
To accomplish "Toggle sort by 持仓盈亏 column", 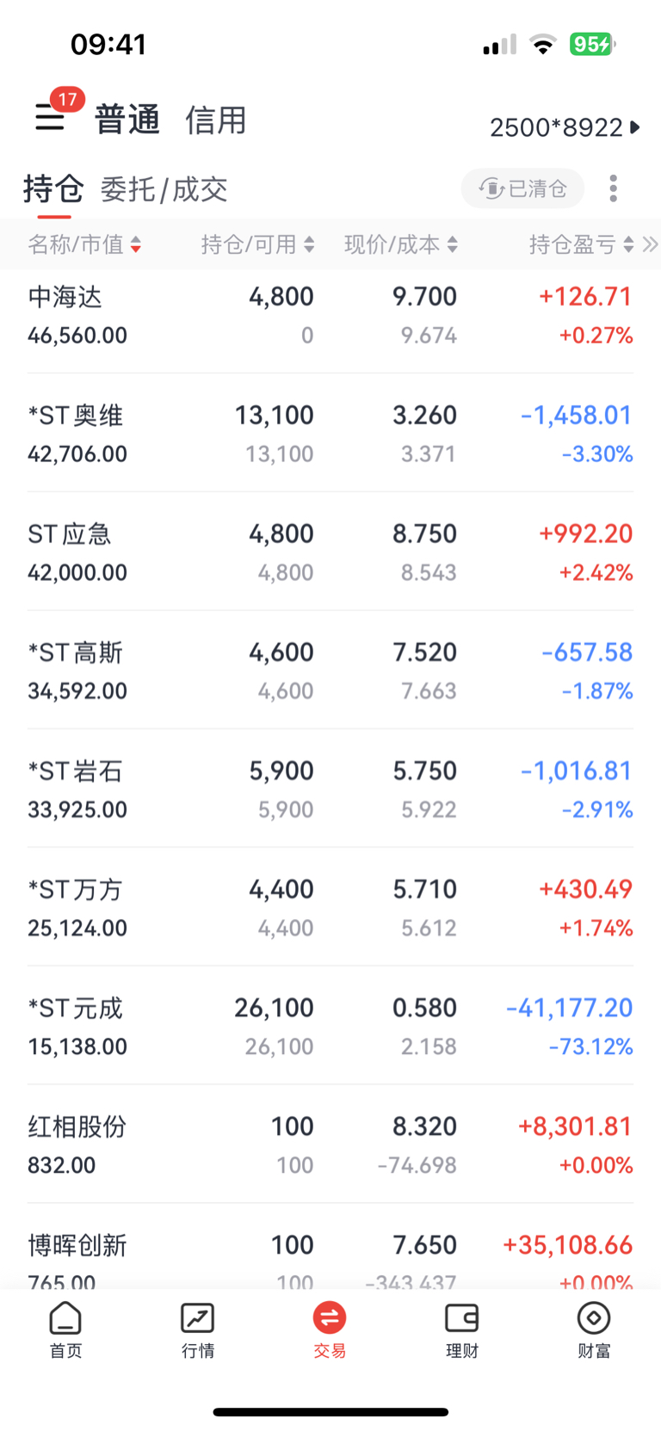I will 581,245.
